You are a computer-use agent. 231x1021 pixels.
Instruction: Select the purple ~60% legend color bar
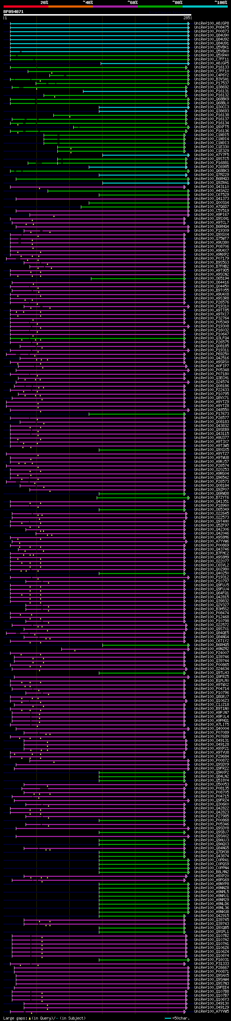coord(115,7)
